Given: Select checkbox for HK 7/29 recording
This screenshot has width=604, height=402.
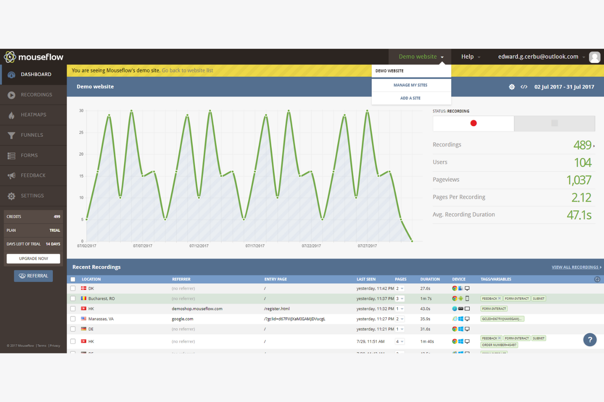Looking at the screenshot, I should click(x=73, y=341).
